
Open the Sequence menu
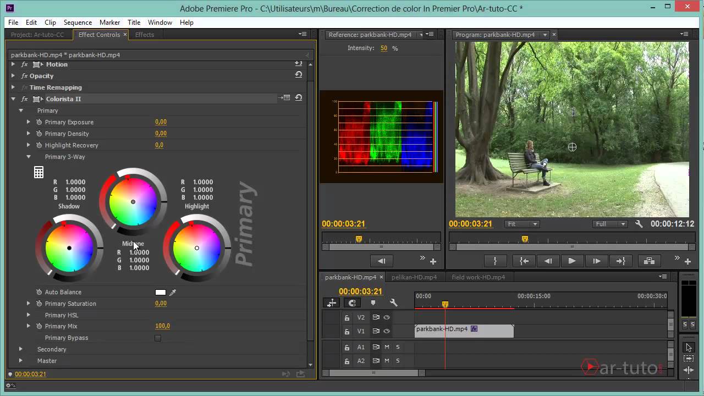pos(78,23)
